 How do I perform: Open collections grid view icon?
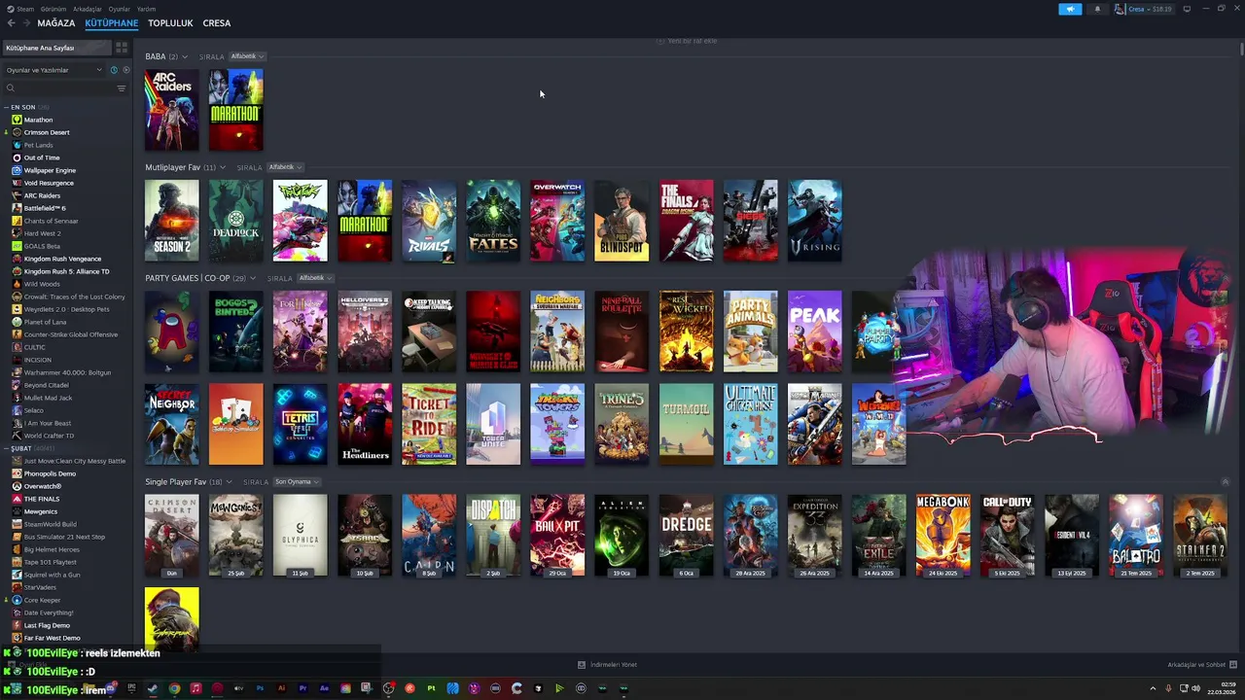coord(122,47)
